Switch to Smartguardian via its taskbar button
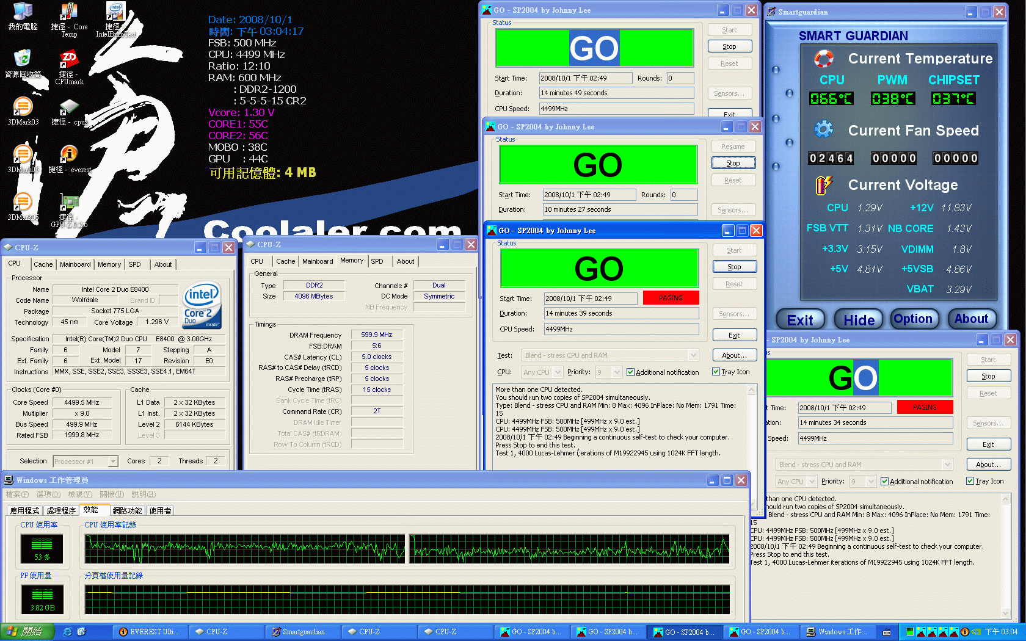1026x641 pixels. (302, 632)
